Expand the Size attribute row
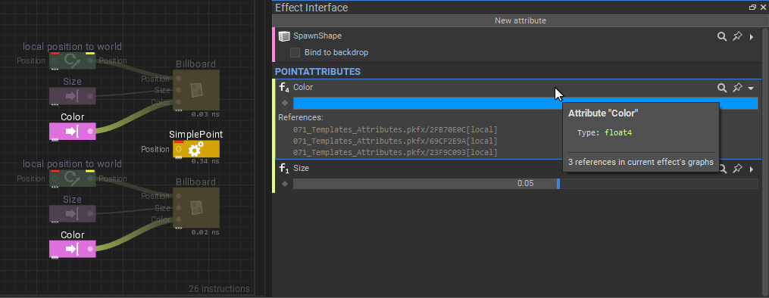Screen dimensions: 769x298 [x=752, y=169]
